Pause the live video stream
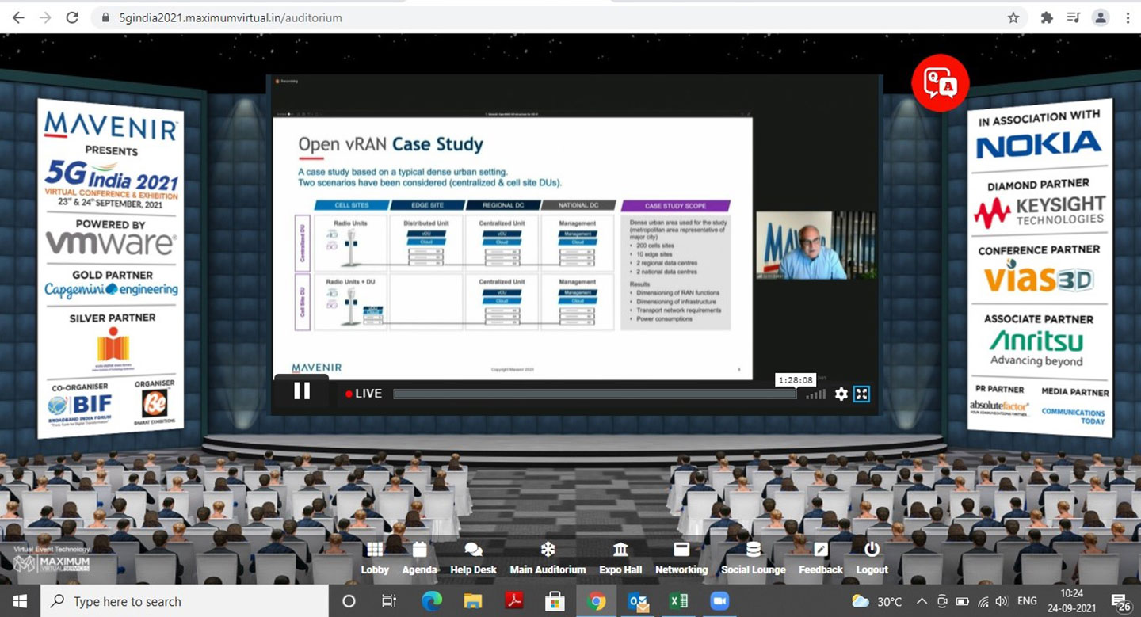The image size is (1141, 617). [302, 390]
